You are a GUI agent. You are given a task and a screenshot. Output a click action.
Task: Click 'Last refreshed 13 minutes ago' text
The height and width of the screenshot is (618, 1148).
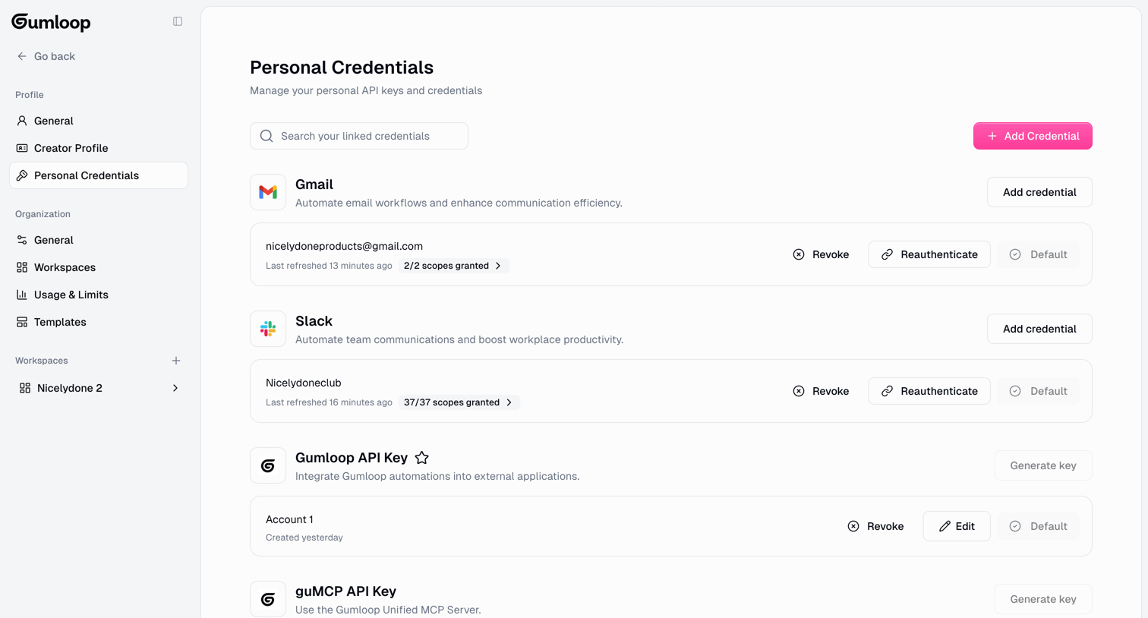click(329, 266)
